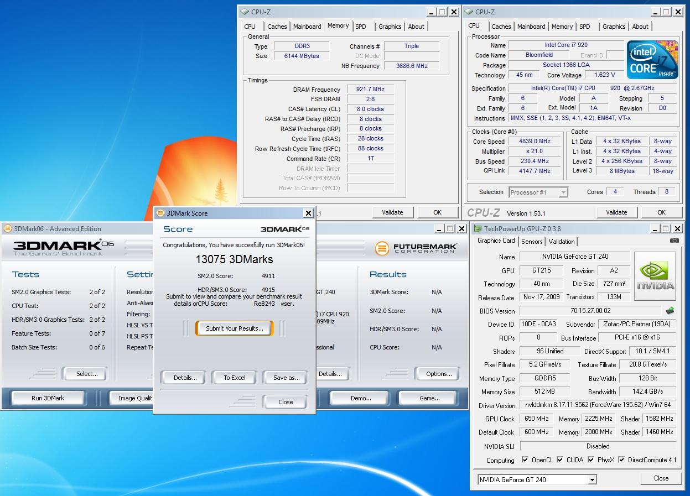Toggle the OpenCL checkbox in GPU-Z
Image resolution: width=690 pixels, height=496 pixels.
point(525,460)
